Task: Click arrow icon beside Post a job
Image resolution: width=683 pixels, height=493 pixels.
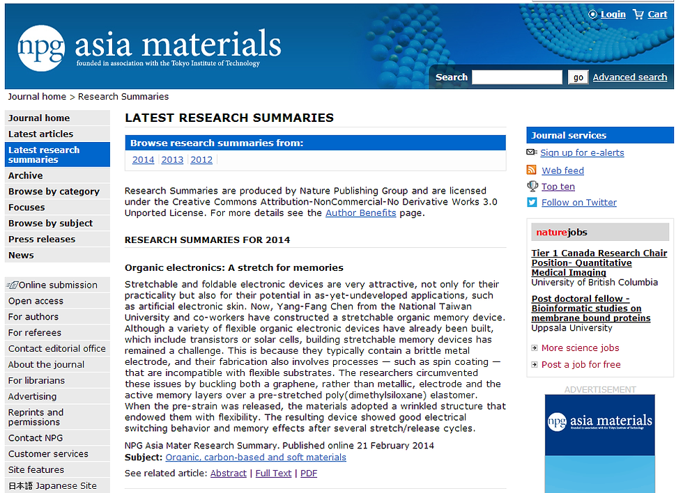Action: pyautogui.click(x=535, y=365)
